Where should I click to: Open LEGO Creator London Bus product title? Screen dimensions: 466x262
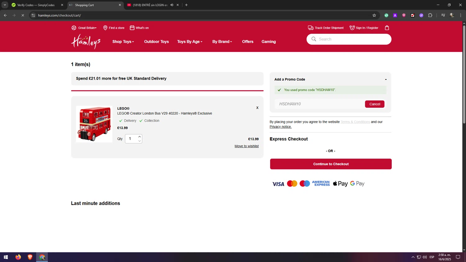pos(165,113)
